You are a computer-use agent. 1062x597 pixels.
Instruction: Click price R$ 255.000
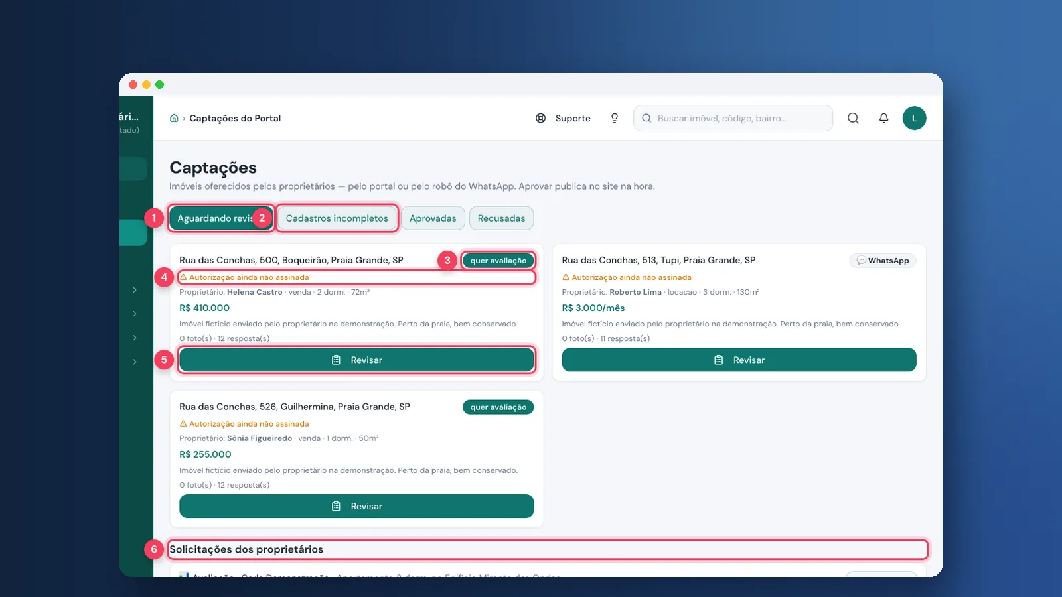205,454
